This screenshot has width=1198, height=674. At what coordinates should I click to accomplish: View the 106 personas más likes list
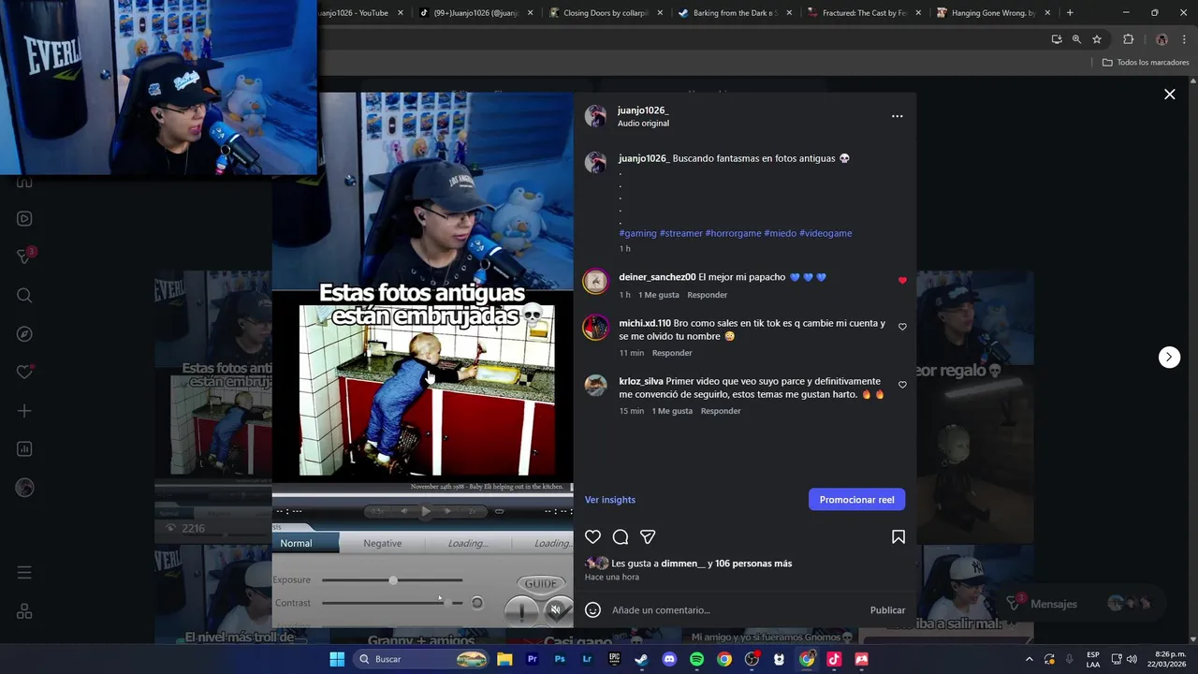point(753,564)
